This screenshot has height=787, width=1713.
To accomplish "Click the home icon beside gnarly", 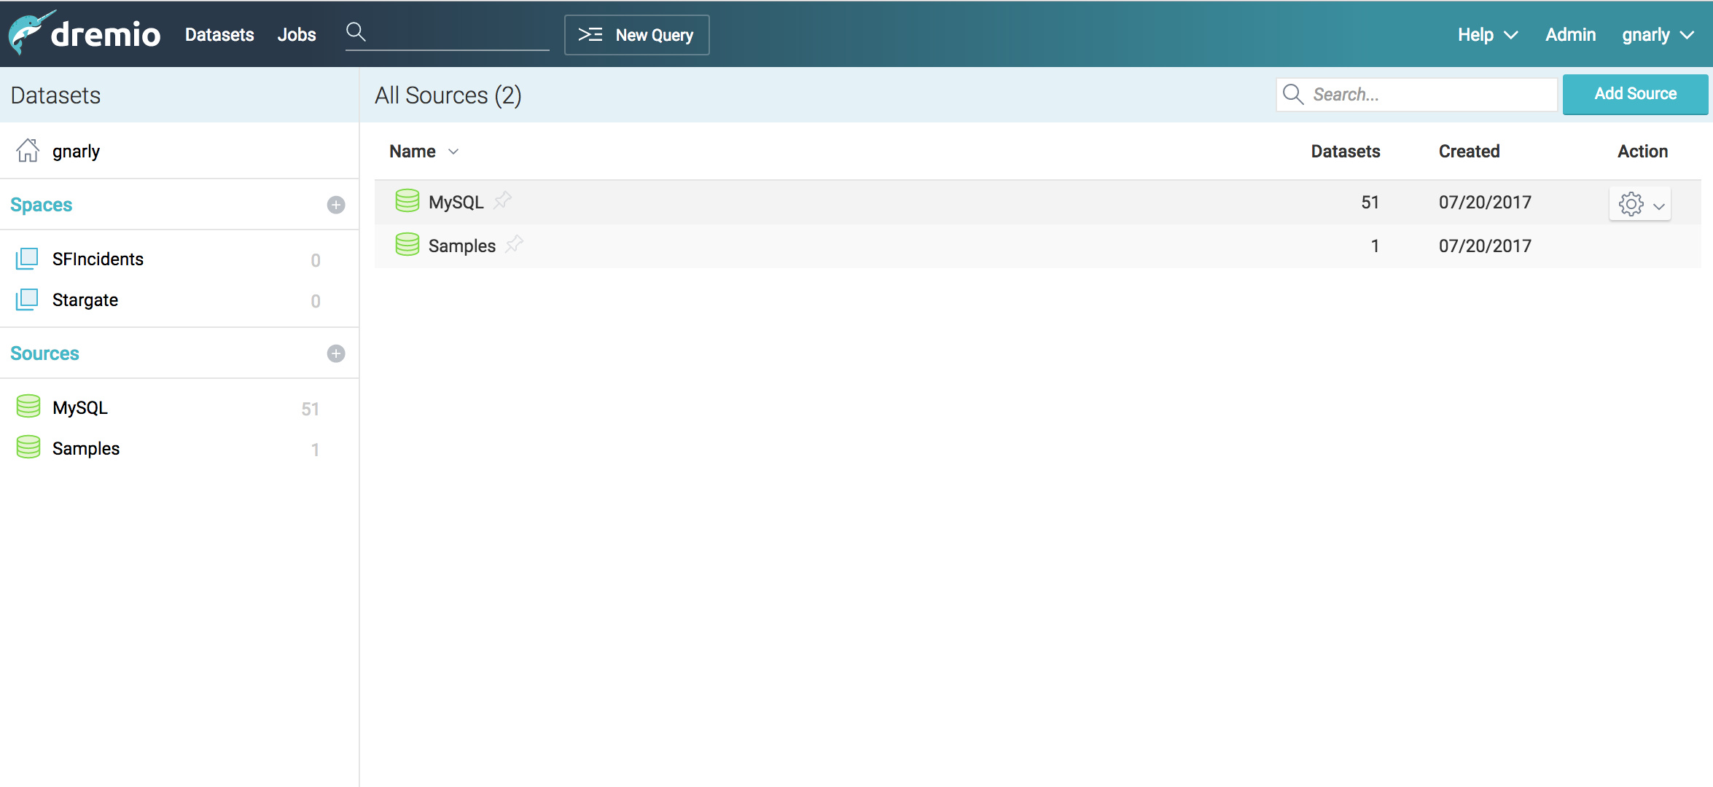I will [x=28, y=150].
